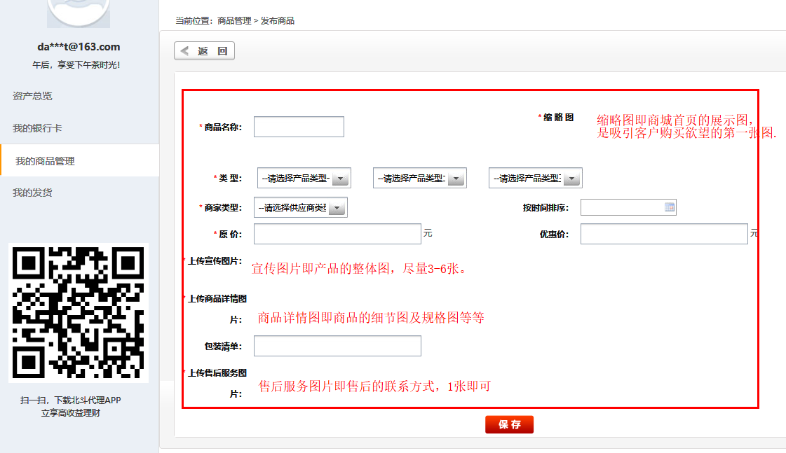Expand the second product type dropdown
Screen dimensions: 786x453
coord(419,179)
